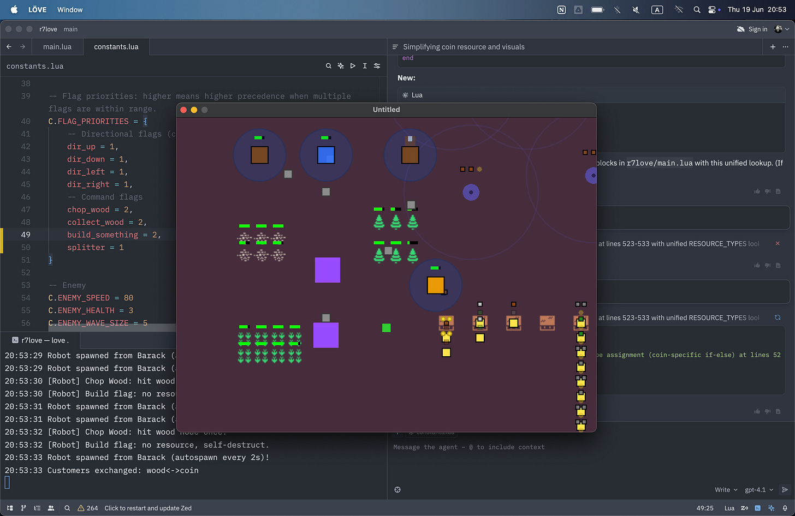The width and height of the screenshot is (795, 516).
Task: Click the Sign in button
Action: pyautogui.click(x=752, y=29)
